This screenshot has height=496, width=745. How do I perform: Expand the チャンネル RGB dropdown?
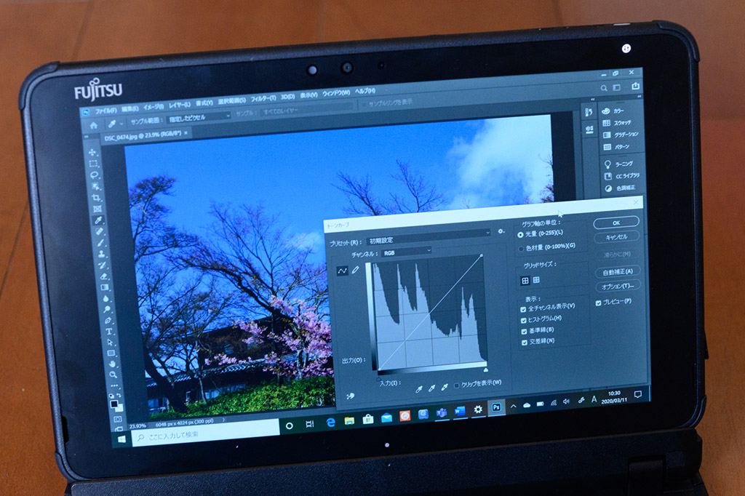(407, 251)
